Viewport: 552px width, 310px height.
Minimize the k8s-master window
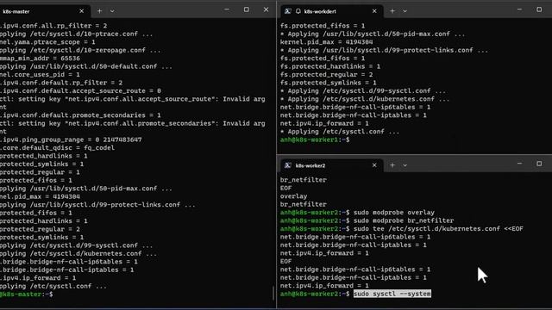tap(227, 9)
